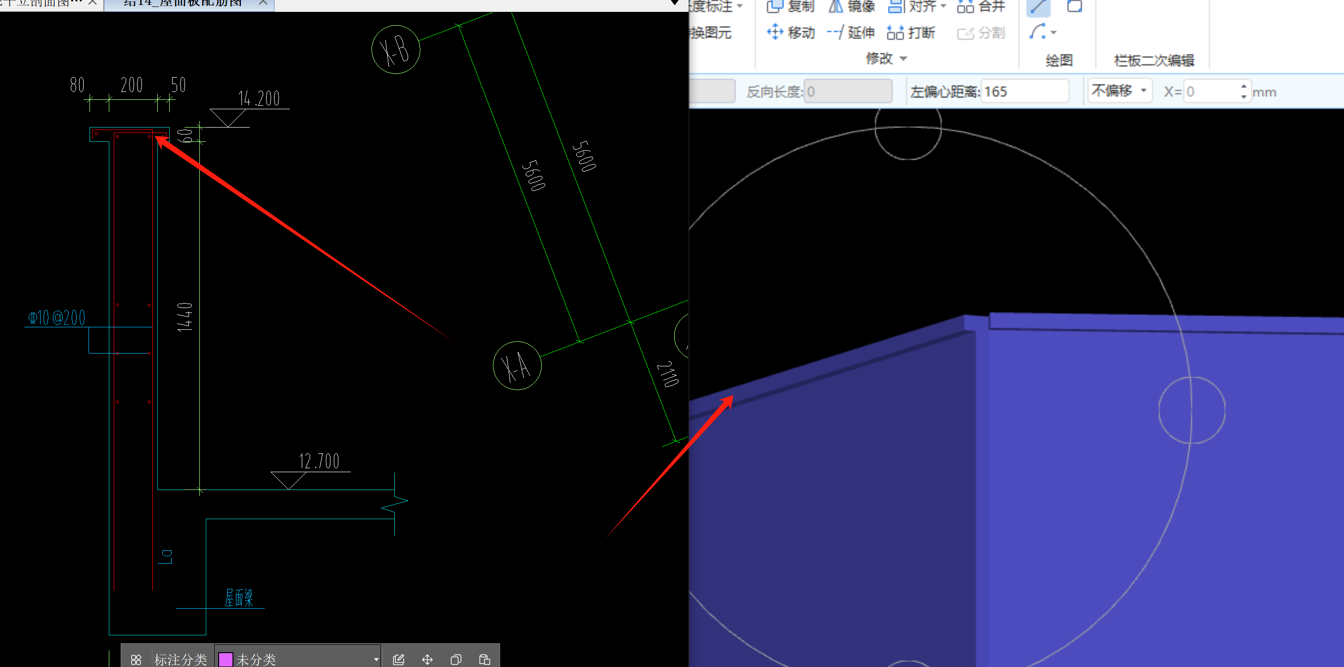Open the 度标注 dimension dropdown arrow
This screenshot has height=667, width=1344.
click(740, 6)
